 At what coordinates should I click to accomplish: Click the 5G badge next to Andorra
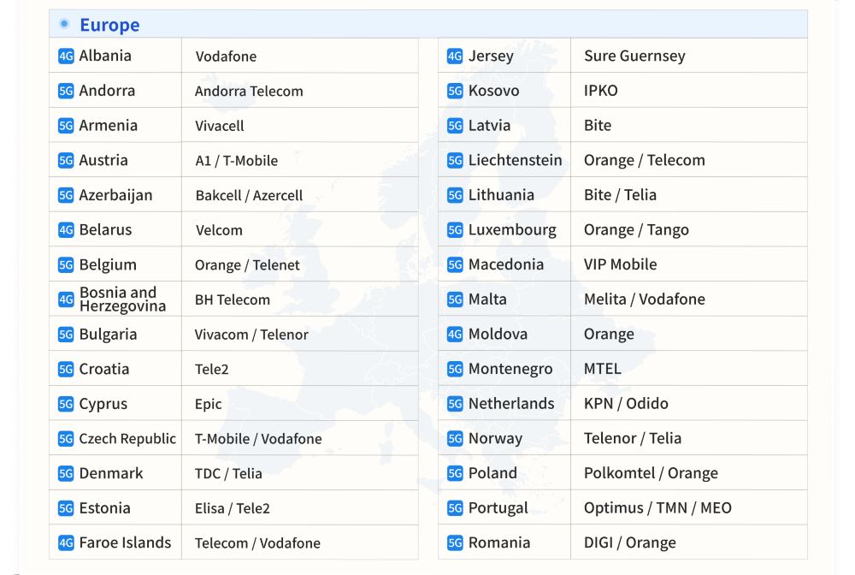pyautogui.click(x=66, y=91)
